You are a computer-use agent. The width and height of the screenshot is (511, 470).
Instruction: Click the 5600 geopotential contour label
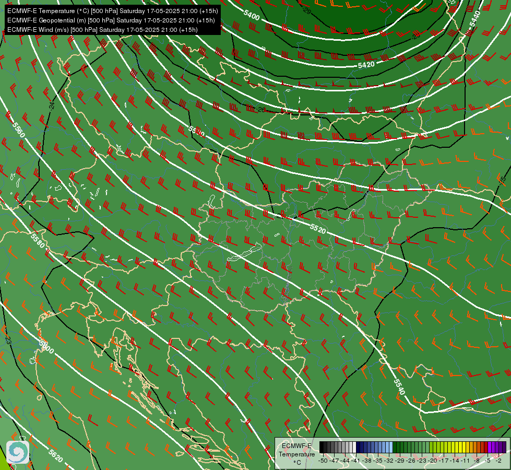(46, 346)
